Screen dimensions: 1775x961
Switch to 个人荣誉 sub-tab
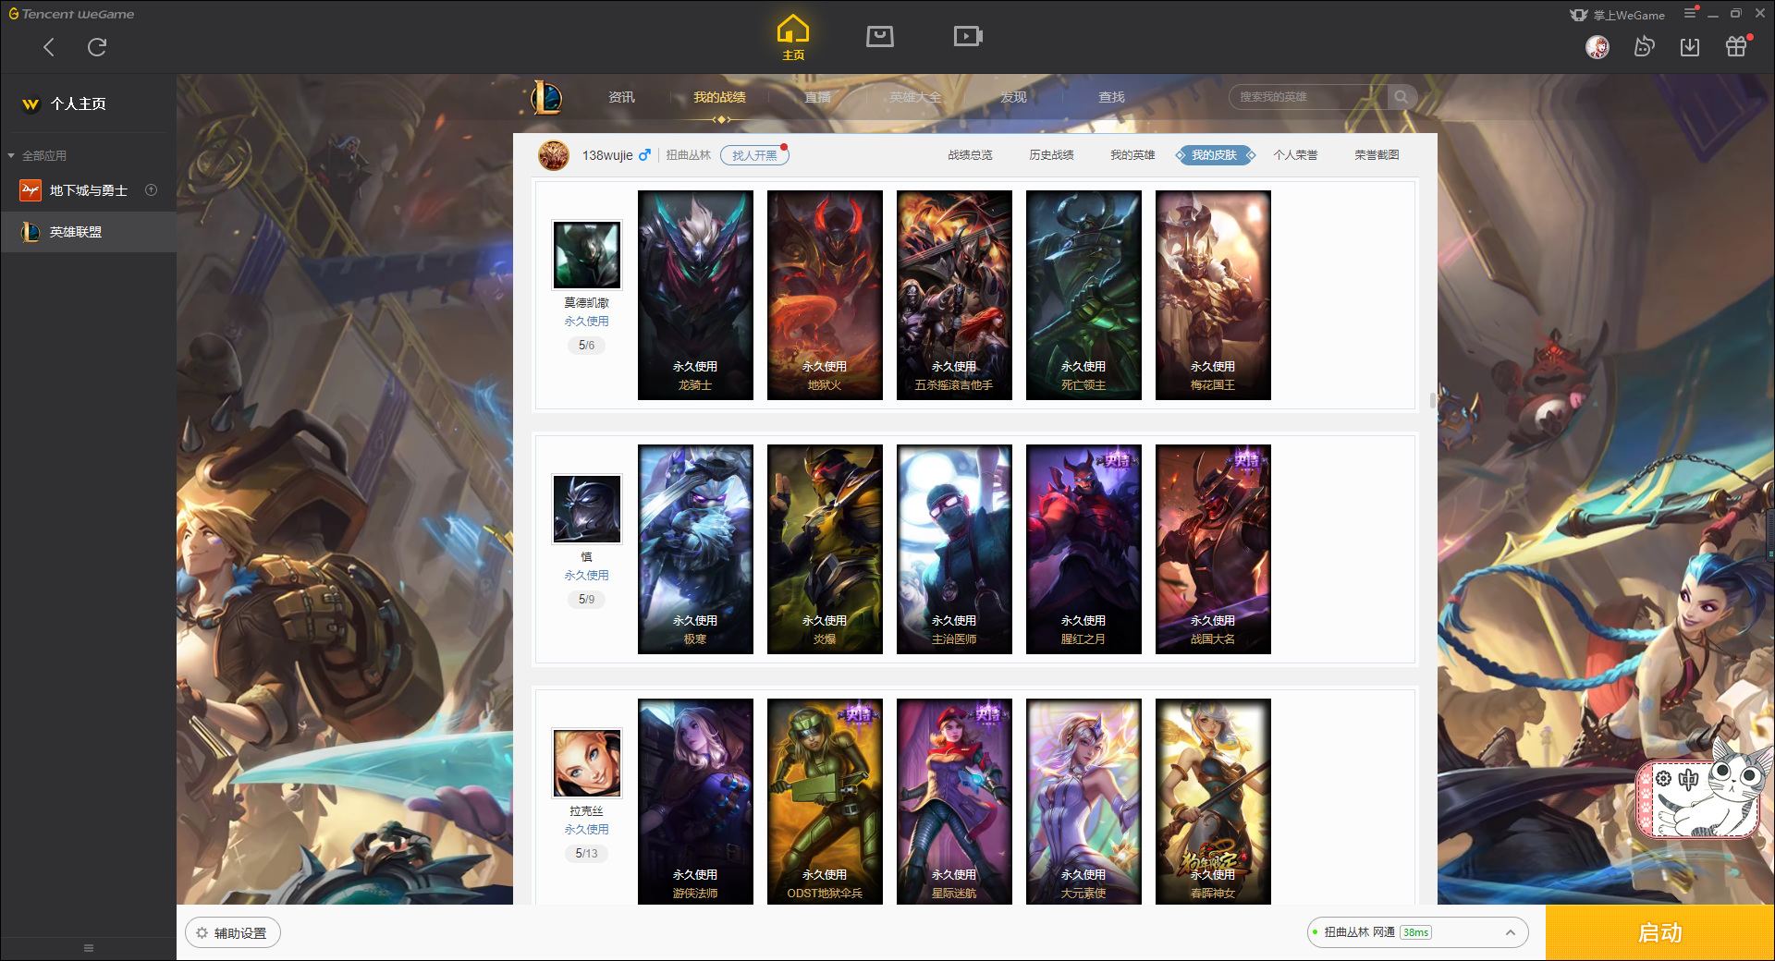(1295, 155)
